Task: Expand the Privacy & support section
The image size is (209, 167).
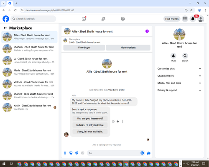Action: [179, 90]
